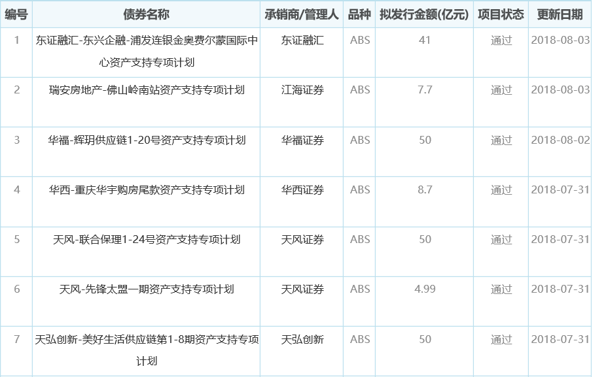
Task: Click ABS type in 东证融汇 row
Action: point(359,40)
